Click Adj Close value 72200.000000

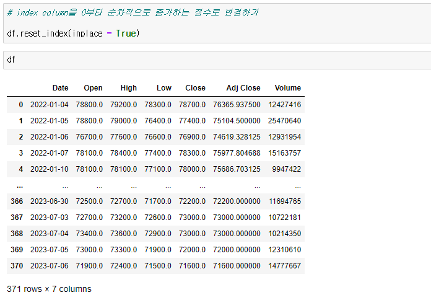pos(237,201)
